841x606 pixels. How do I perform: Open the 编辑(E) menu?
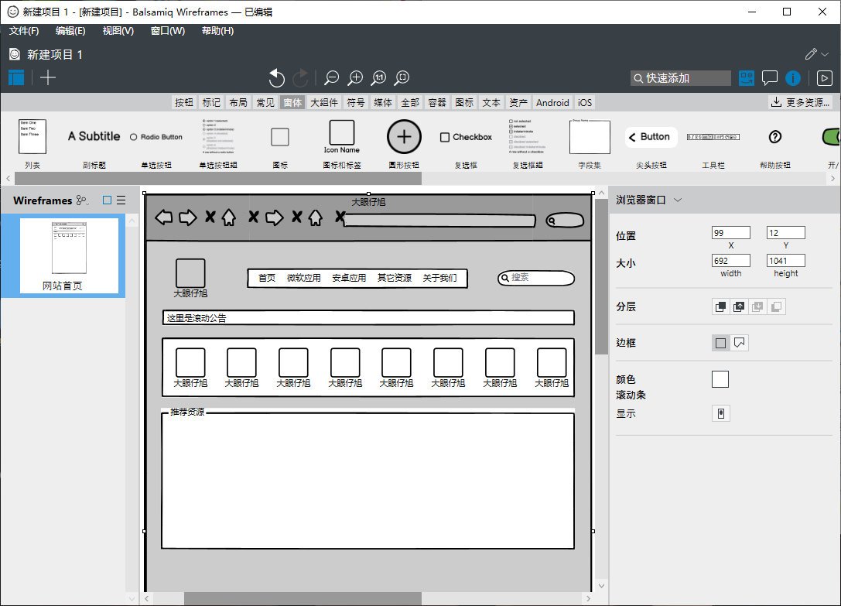click(x=70, y=31)
